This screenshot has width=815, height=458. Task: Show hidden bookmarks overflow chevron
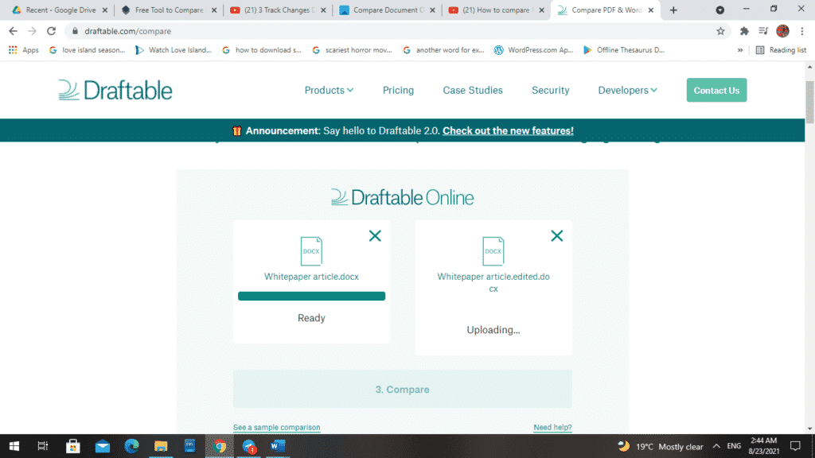click(740, 50)
